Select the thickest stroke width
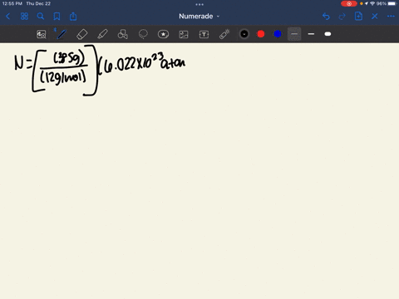 click(x=328, y=34)
